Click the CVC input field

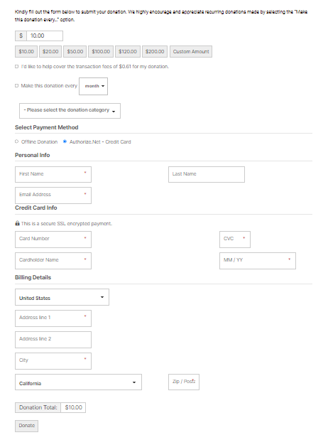[x=235, y=240]
